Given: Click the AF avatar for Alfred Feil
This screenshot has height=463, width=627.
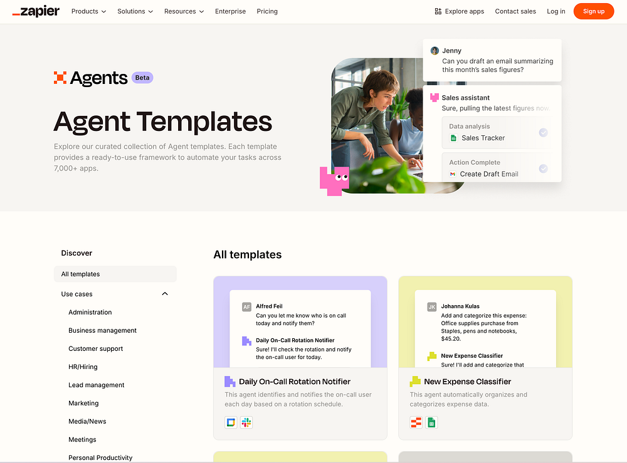Looking at the screenshot, I should (x=246, y=307).
